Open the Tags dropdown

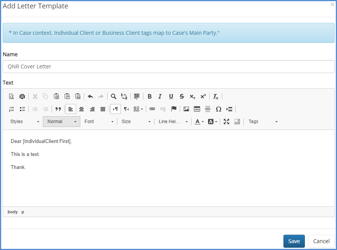point(263,122)
